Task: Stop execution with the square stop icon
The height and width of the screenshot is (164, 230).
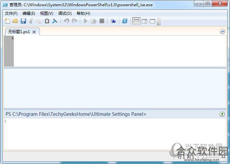Action: (102, 21)
